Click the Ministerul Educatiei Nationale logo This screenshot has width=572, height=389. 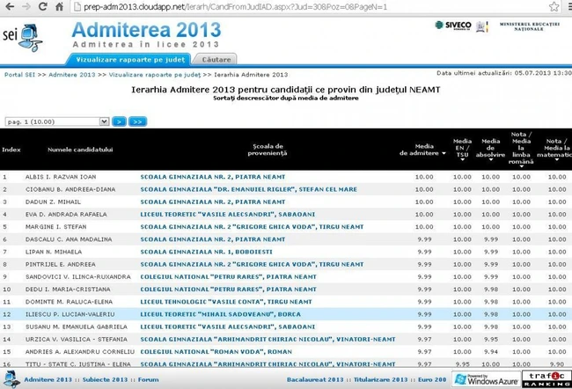pos(529,26)
